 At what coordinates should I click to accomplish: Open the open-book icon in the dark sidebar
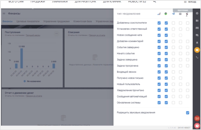(197, 28)
